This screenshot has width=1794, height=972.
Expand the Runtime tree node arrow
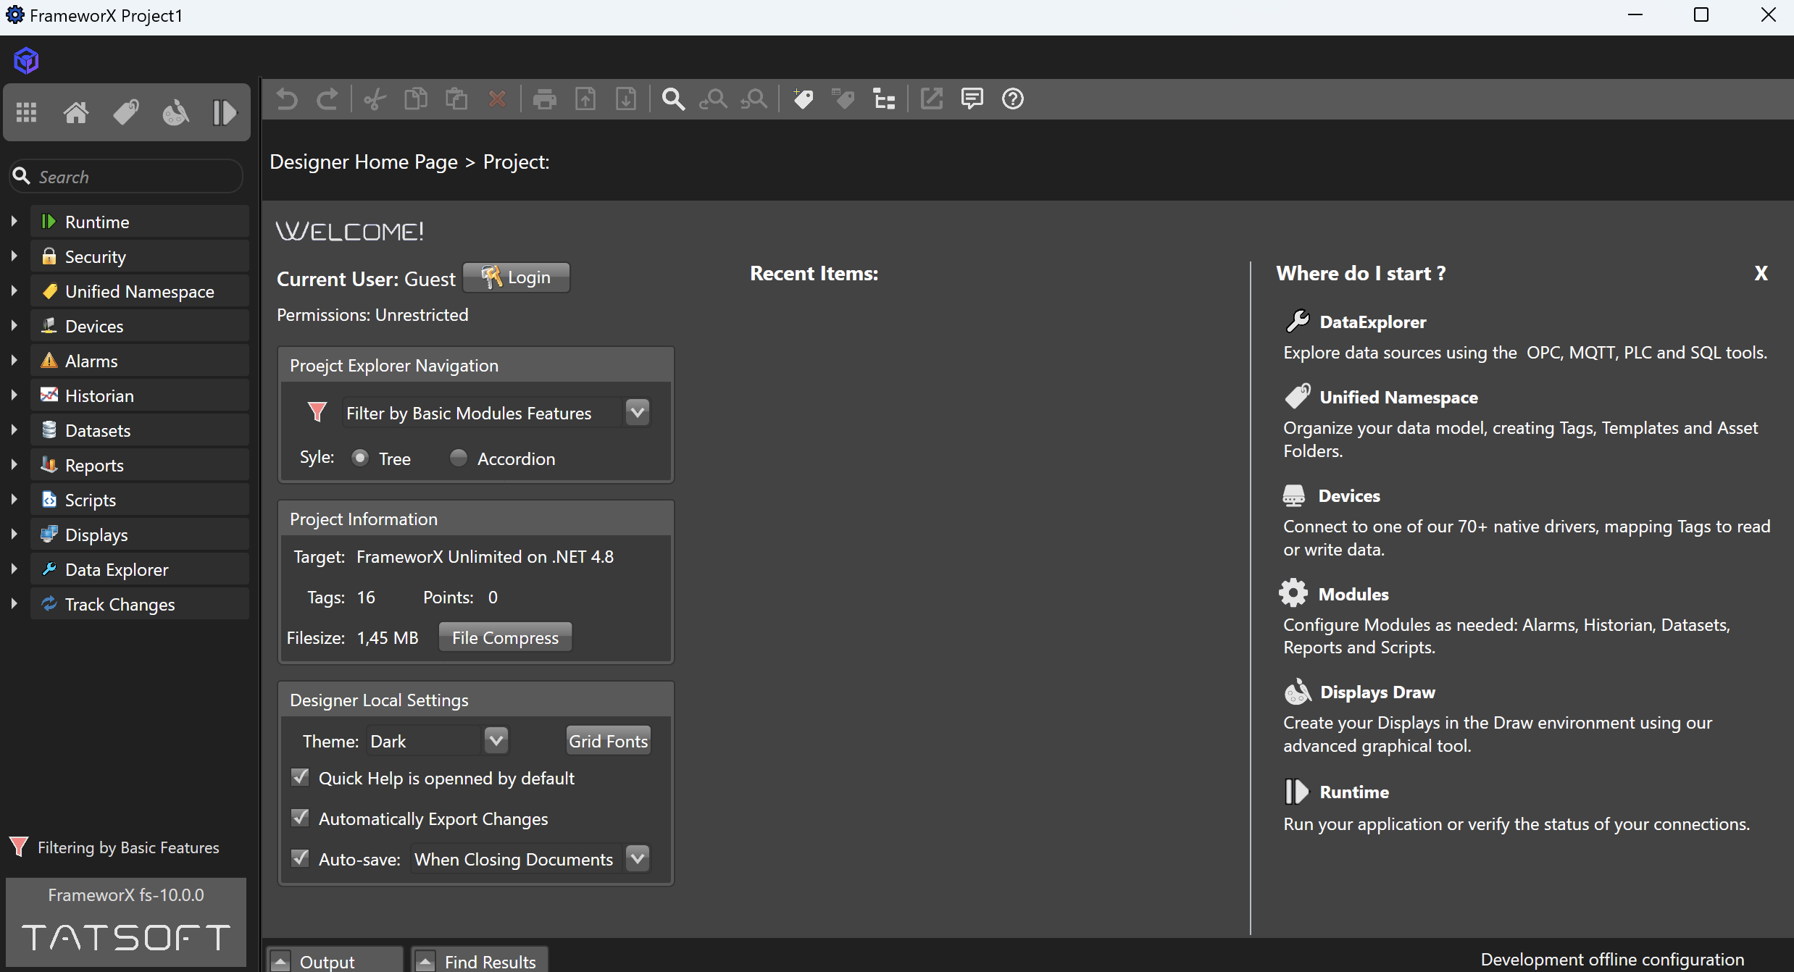click(14, 221)
